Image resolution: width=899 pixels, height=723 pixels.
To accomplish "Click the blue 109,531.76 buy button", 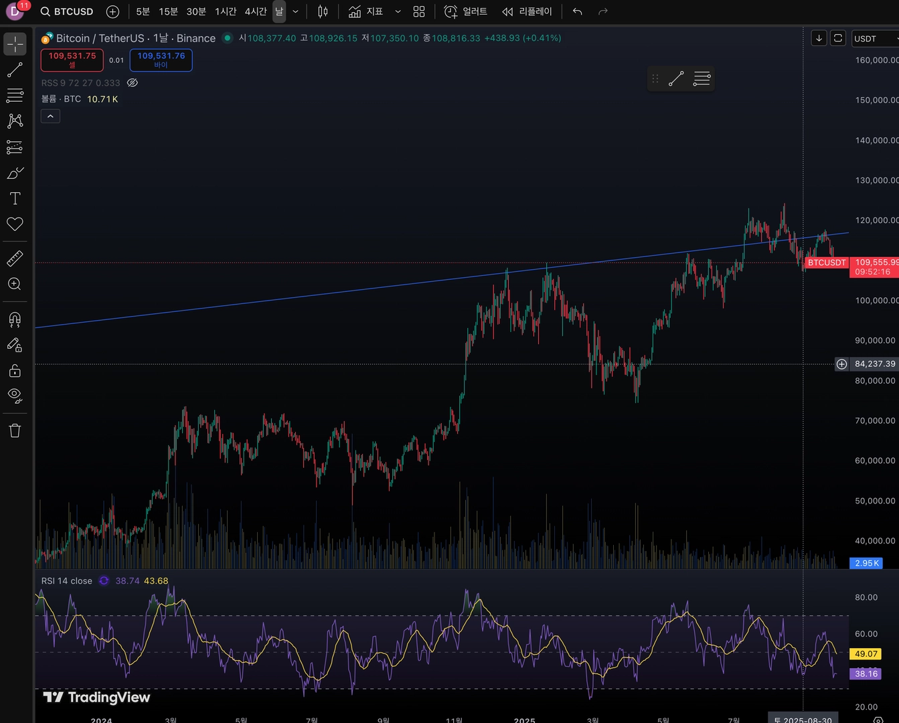I will [x=161, y=60].
